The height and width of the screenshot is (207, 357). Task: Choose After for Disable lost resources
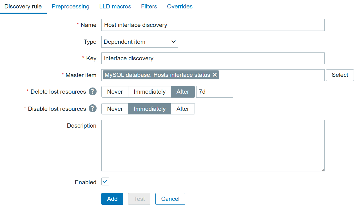pyautogui.click(x=183, y=109)
